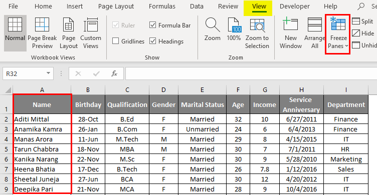The image size is (377, 195).
Task: Open the Page Layout tab
Action: [x=116, y=6]
